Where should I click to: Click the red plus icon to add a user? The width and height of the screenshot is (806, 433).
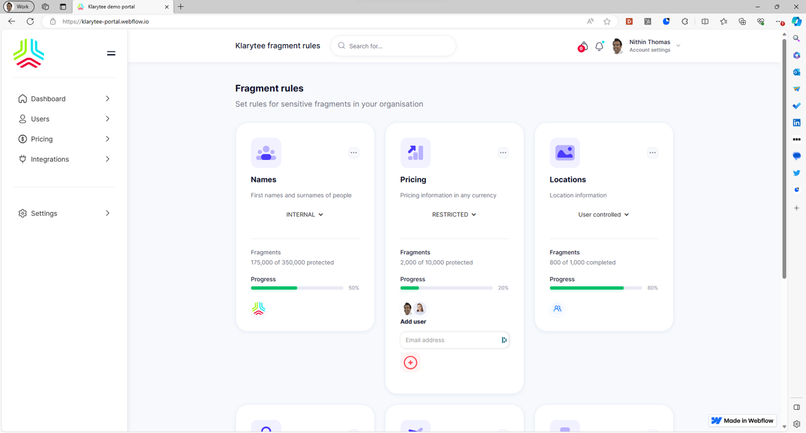pos(411,363)
